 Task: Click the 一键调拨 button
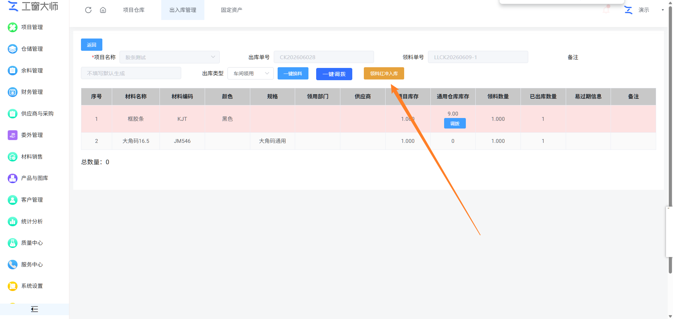[334, 74]
